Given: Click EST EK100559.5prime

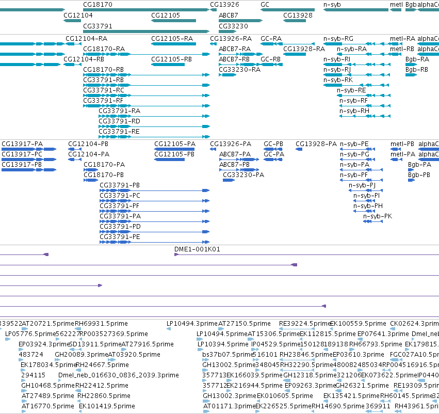Looking at the screenshot, I should click(x=359, y=324).
